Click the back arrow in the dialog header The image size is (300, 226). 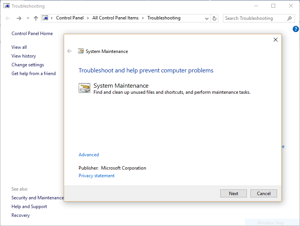(69, 51)
